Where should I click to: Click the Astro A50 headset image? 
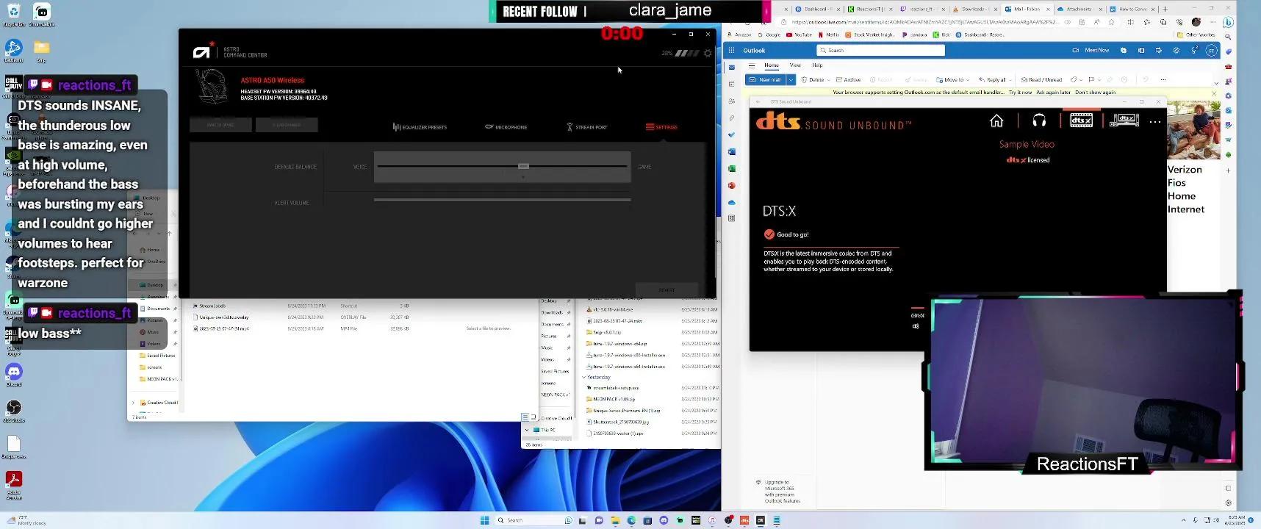pyautogui.click(x=212, y=86)
